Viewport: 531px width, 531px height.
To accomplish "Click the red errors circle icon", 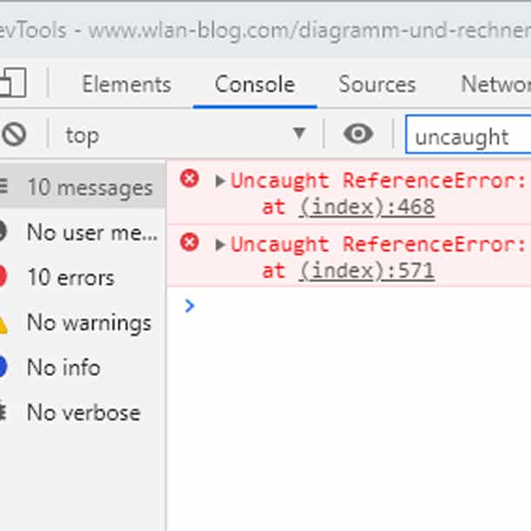I will pos(3,277).
